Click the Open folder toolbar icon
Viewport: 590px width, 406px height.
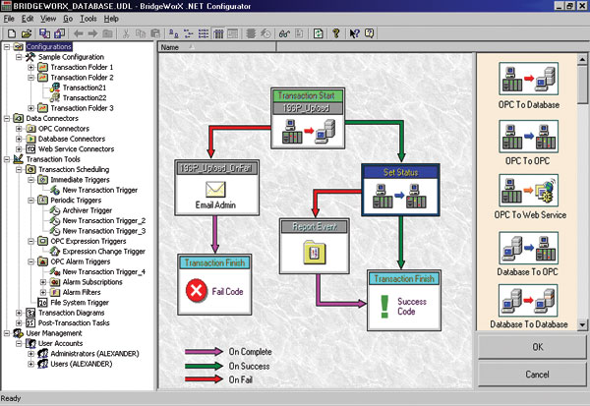[26, 33]
